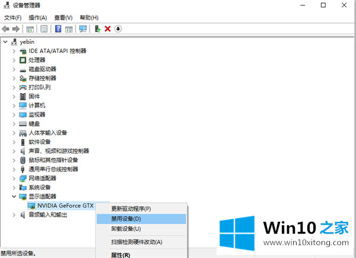Click the show/hide action pane toolbar icon

[x=69, y=29]
